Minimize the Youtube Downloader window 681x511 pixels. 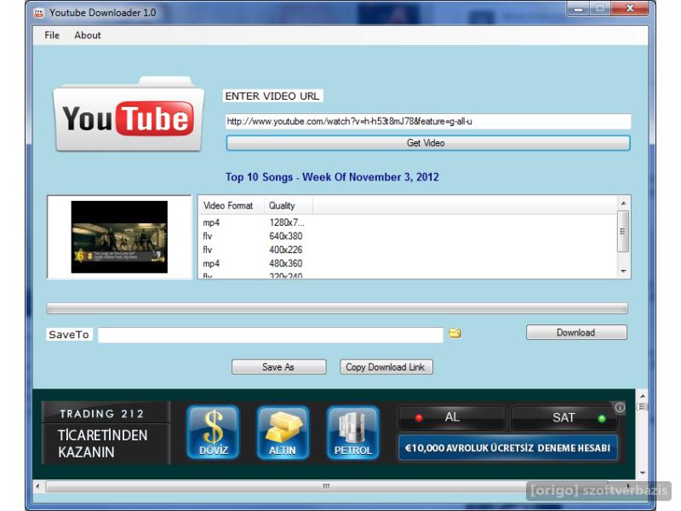tap(578, 9)
